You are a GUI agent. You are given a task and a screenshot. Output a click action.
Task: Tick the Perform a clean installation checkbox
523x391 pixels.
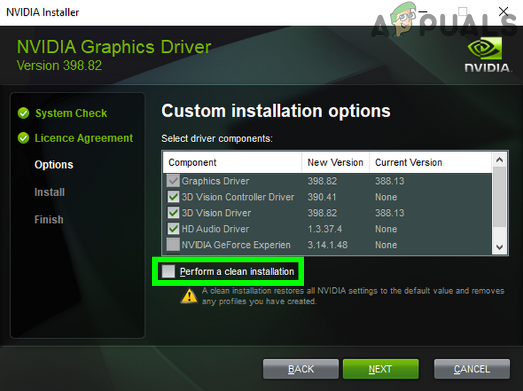(x=168, y=272)
